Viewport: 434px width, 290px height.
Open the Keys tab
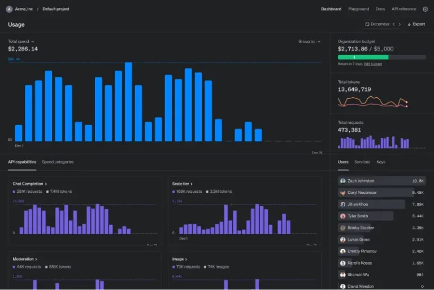point(381,162)
